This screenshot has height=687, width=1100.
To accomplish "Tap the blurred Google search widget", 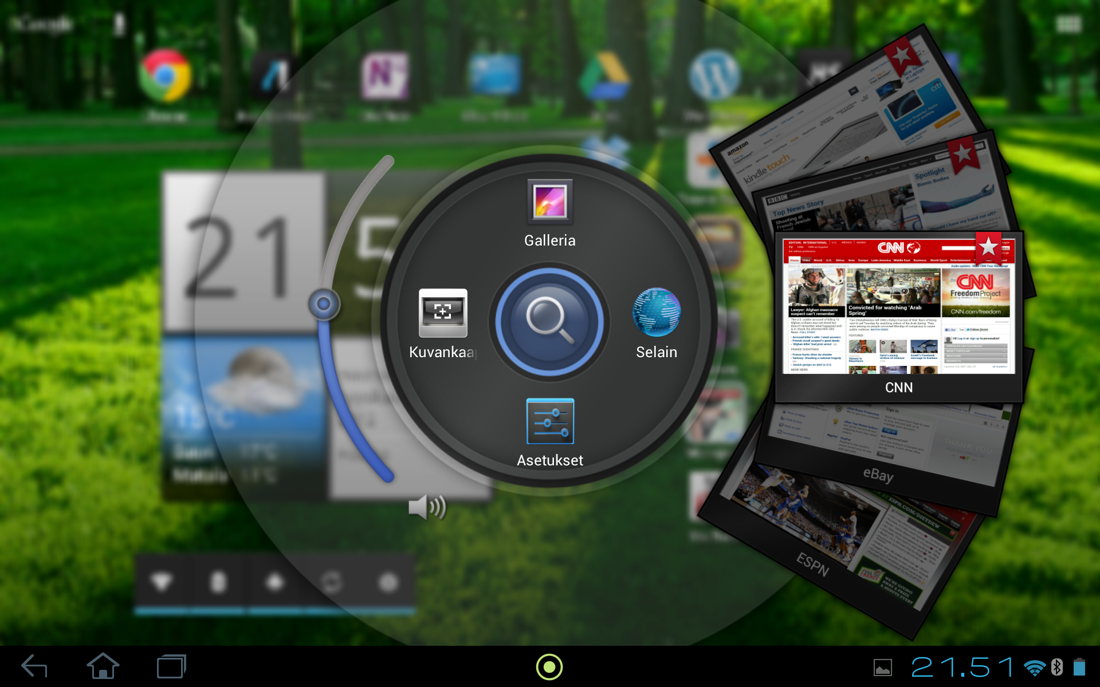I will pyautogui.click(x=43, y=24).
